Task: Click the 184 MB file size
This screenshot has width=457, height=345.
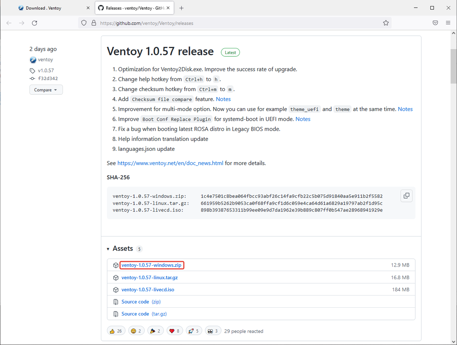Action: coord(401,290)
